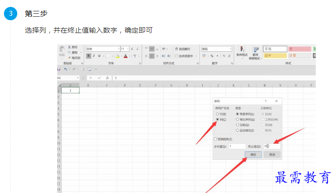Open the font name dropdown (宋体)
Image resolution: width=335 pixels, height=193 pixels.
click(118, 49)
